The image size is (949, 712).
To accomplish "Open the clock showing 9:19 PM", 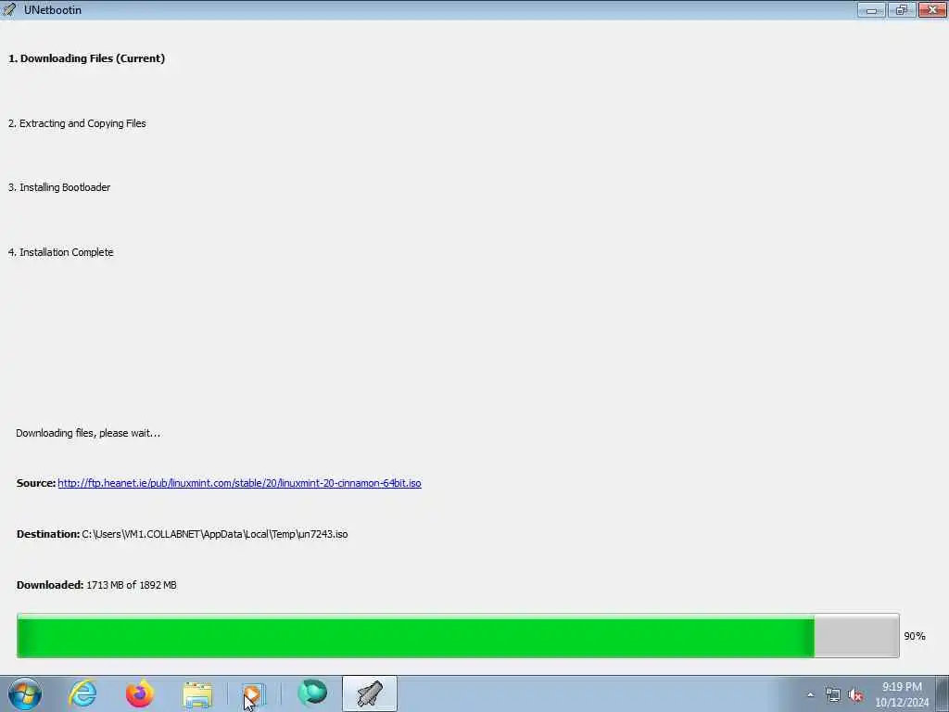I will pyautogui.click(x=902, y=694).
